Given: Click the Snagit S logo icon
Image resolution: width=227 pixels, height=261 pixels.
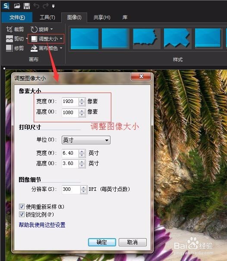Looking at the screenshot, I should pyautogui.click(x=6, y=6).
